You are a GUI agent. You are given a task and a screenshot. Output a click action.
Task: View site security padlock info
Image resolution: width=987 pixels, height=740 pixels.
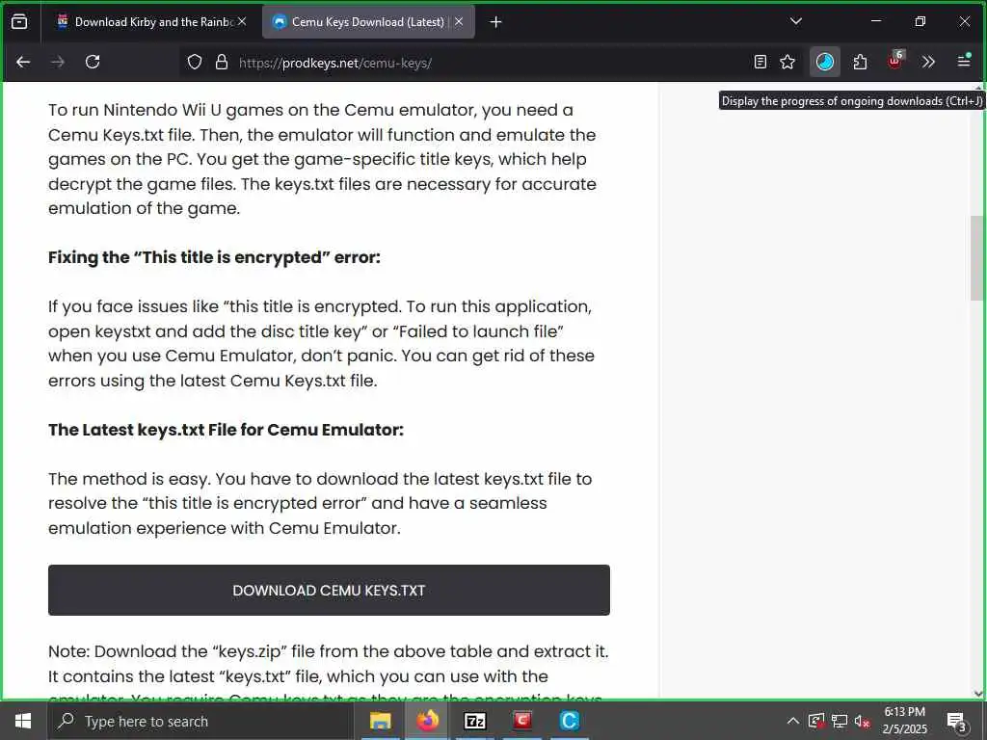point(222,63)
